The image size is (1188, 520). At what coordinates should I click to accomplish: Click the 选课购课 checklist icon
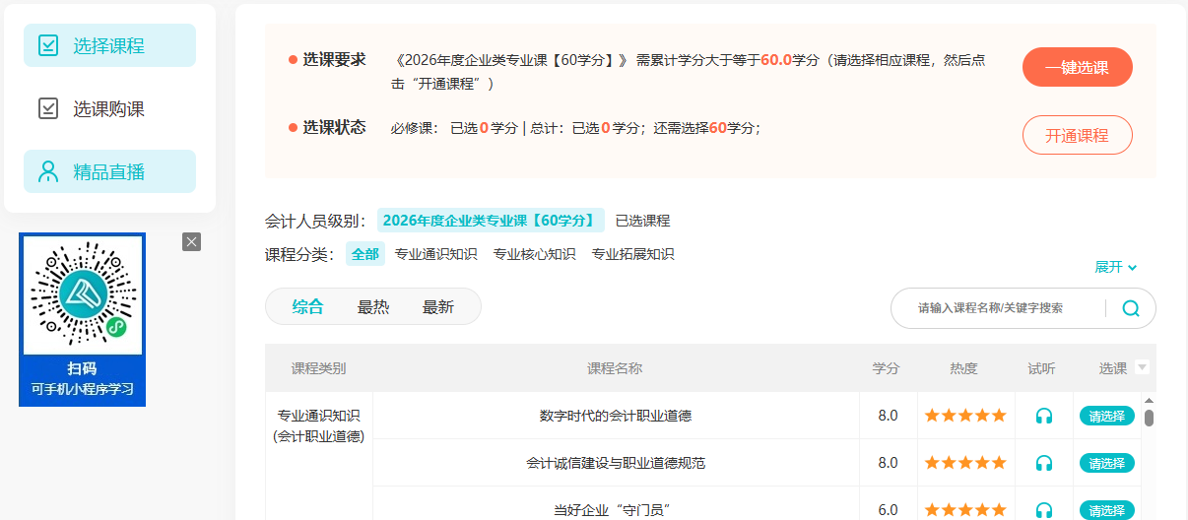47,108
